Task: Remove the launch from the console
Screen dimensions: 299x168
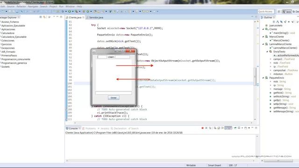Action: [206, 128]
